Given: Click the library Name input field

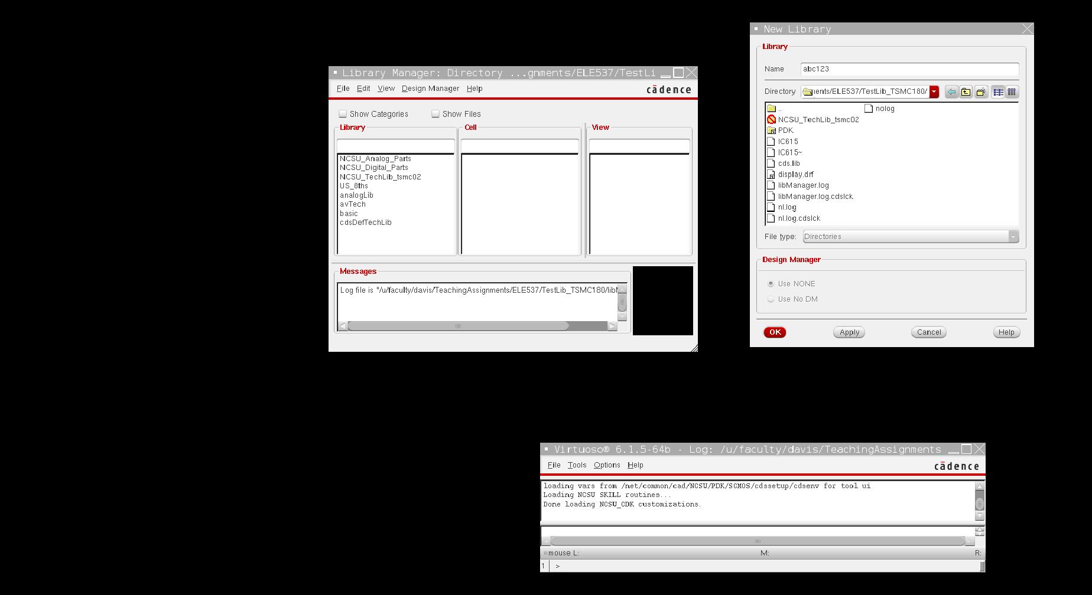Looking at the screenshot, I should tap(909, 69).
